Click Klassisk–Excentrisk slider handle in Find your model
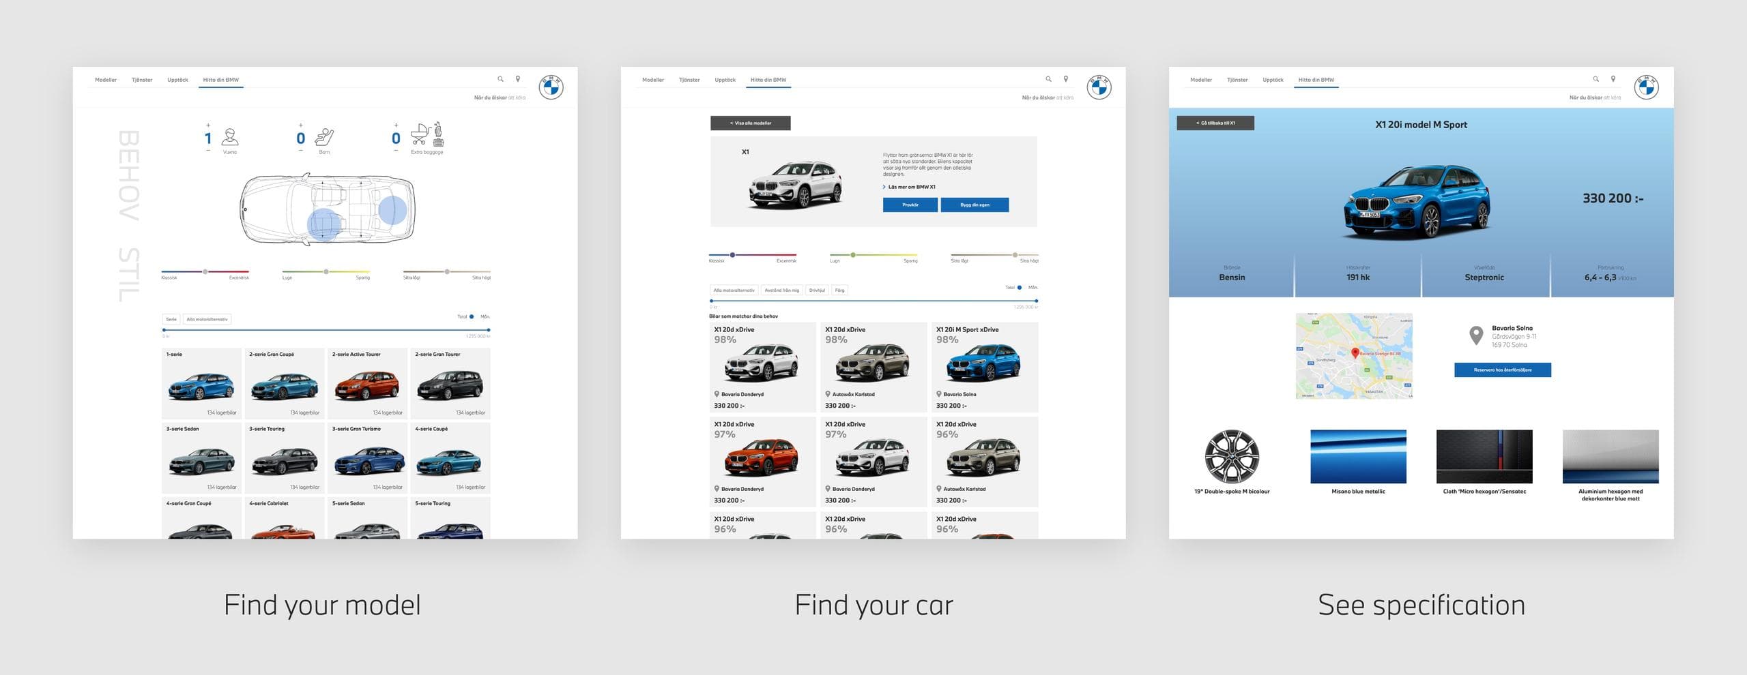This screenshot has width=1747, height=675. click(205, 271)
